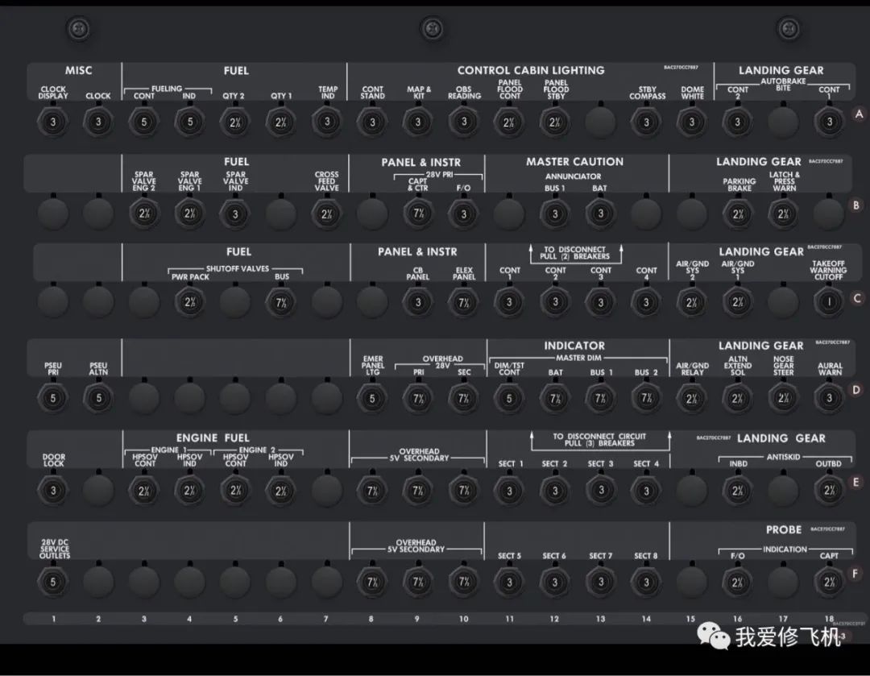Pull the SECT 1 breaker
Image resolution: width=870 pixels, height=676 pixels.
(509, 490)
